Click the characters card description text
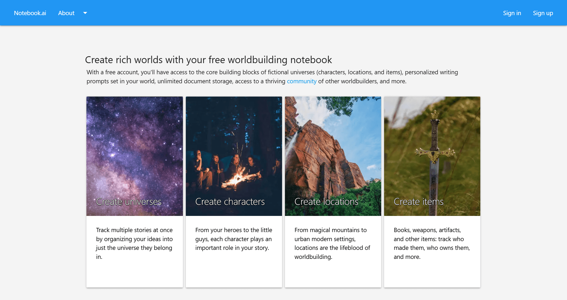This screenshot has height=300, width=567. [234, 239]
